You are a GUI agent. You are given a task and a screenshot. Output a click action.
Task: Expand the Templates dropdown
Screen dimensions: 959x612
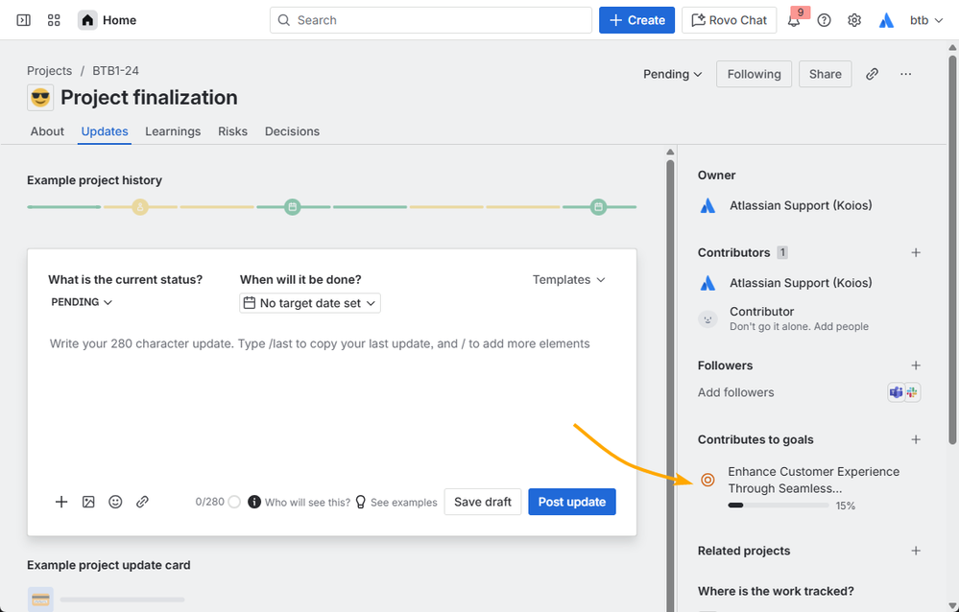coord(569,279)
